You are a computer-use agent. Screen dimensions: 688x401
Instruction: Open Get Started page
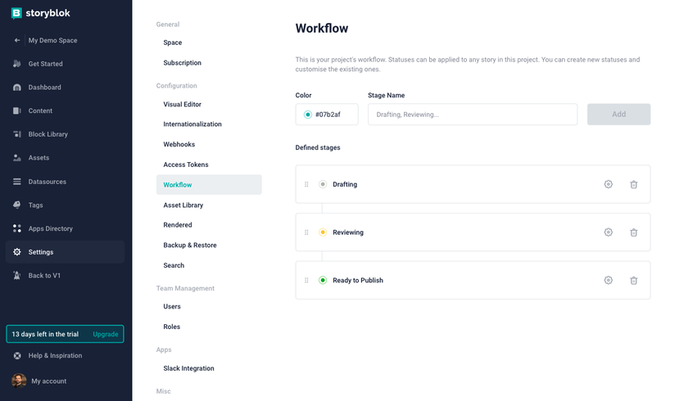(45, 64)
